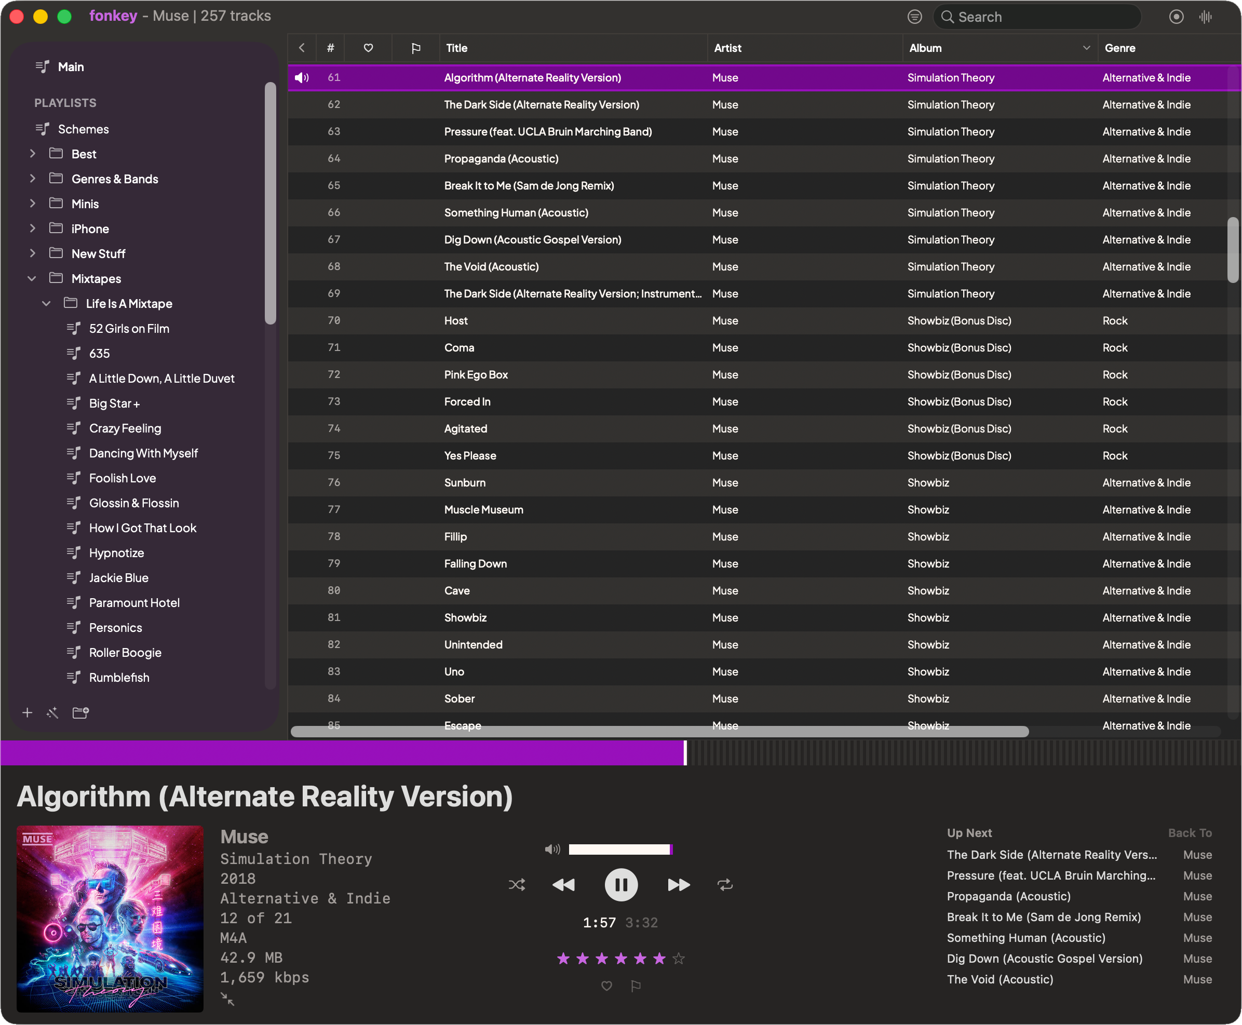The width and height of the screenshot is (1242, 1025).
Task: Open the audio waveform visualizer icon
Action: (1206, 17)
